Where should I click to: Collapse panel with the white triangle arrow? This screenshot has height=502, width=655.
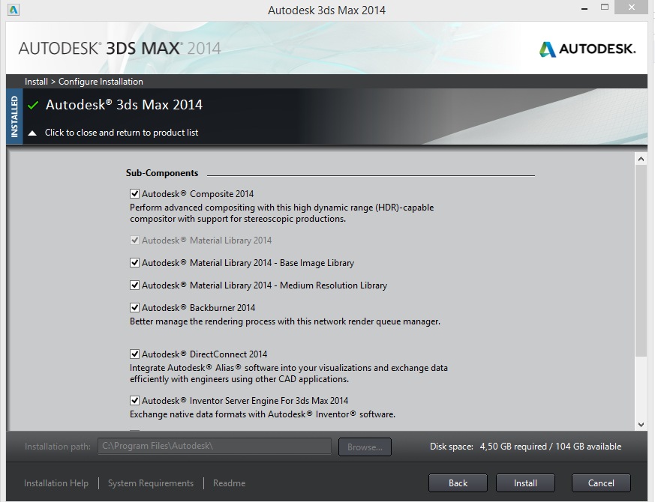pyautogui.click(x=32, y=133)
